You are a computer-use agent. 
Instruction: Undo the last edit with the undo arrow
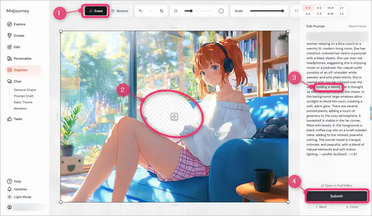point(141,10)
